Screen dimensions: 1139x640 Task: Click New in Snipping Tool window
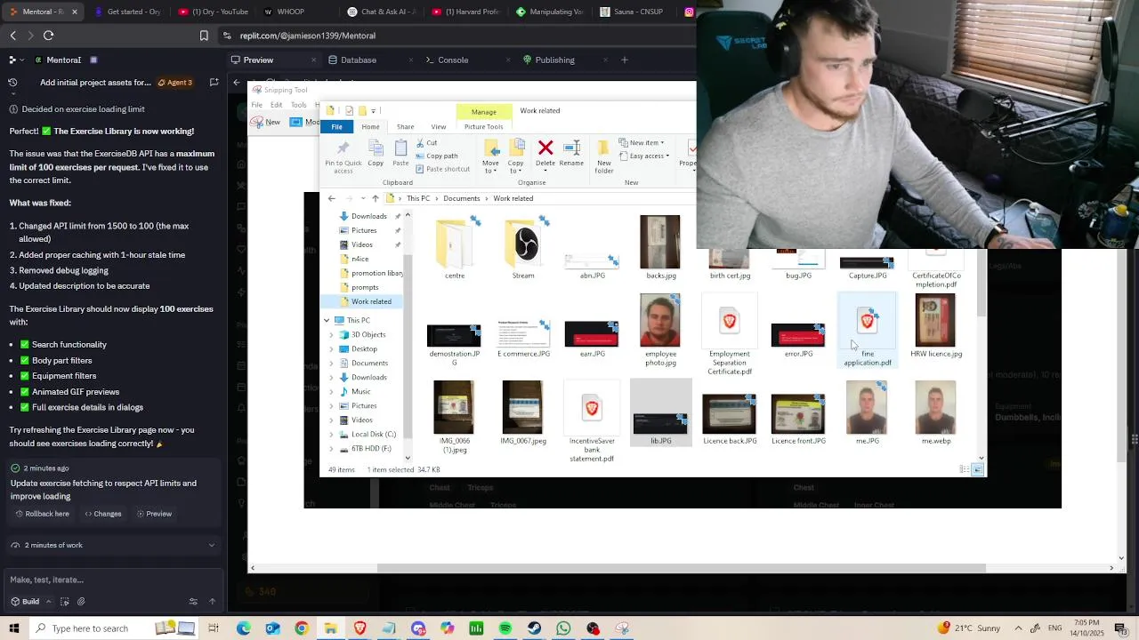(266, 122)
